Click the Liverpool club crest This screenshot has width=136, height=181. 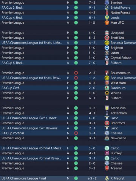[x=107, y=33]
